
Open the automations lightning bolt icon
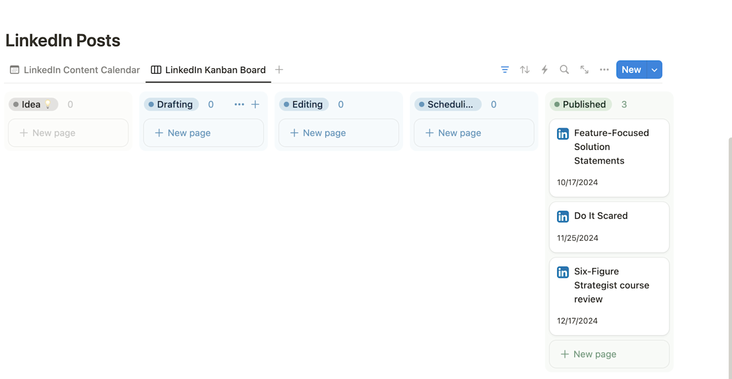(x=544, y=69)
